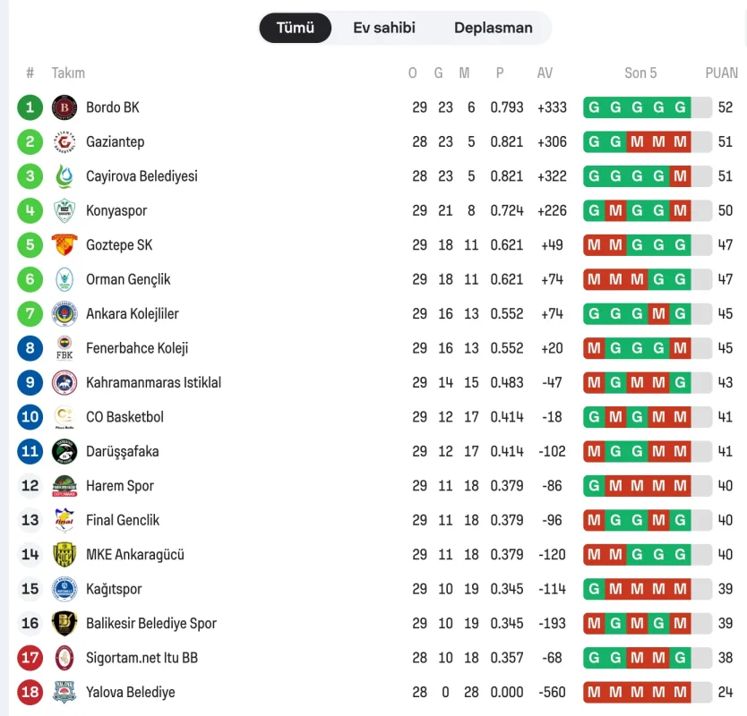The image size is (747, 716).
Task: Click the Konyaspor team logo
Action: coord(64,211)
